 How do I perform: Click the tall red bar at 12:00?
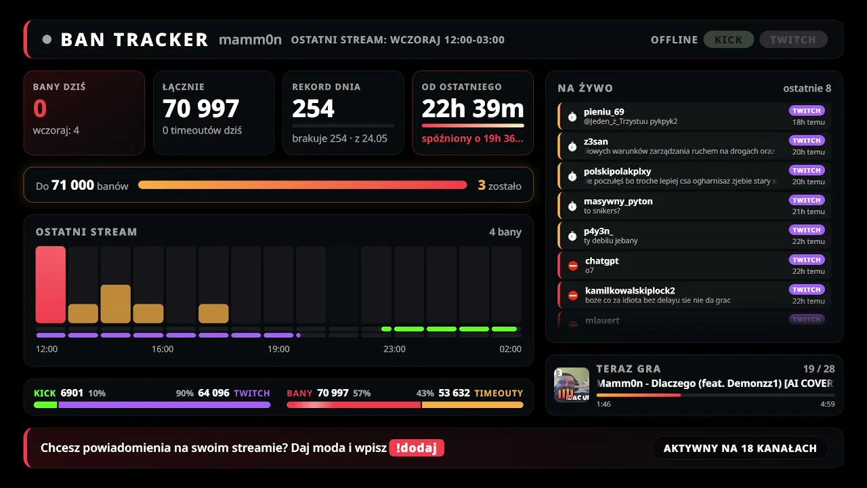[51, 285]
